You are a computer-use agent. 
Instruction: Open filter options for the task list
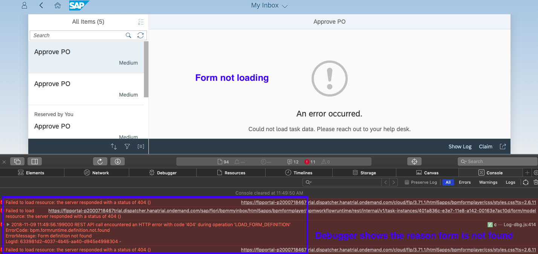(x=127, y=147)
